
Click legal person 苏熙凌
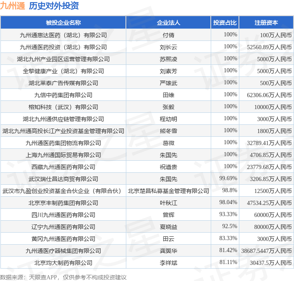[x=169, y=59]
